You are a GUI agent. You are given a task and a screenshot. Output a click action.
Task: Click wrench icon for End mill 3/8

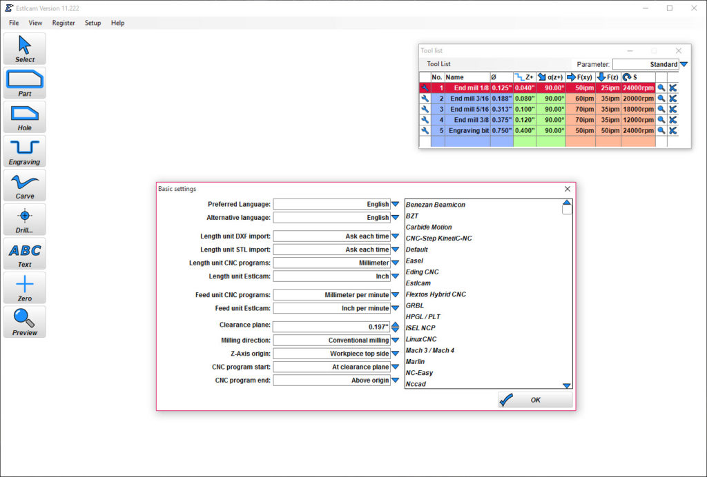click(x=425, y=120)
